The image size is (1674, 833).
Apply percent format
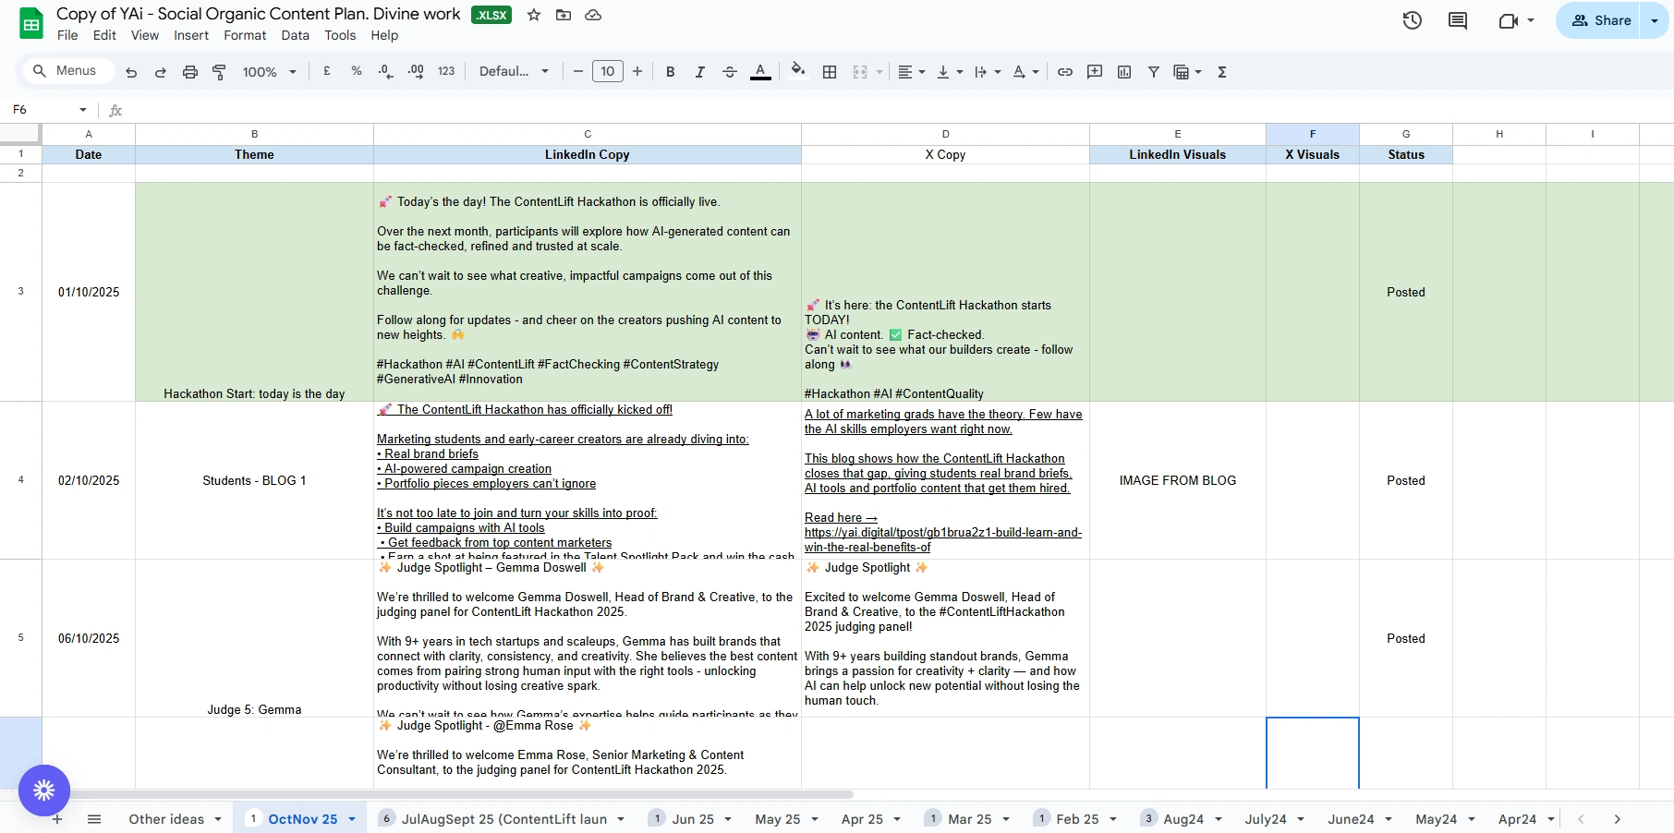357,71
